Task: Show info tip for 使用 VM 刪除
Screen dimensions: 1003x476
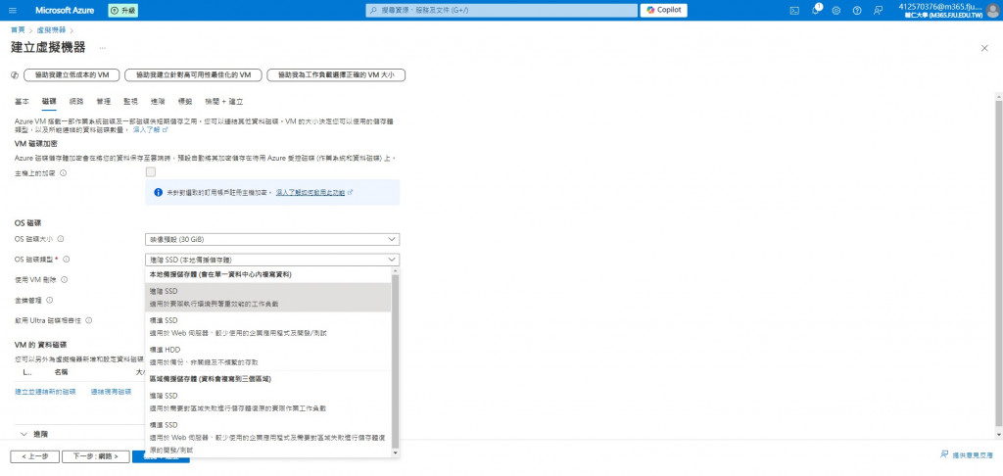Action: (x=65, y=279)
